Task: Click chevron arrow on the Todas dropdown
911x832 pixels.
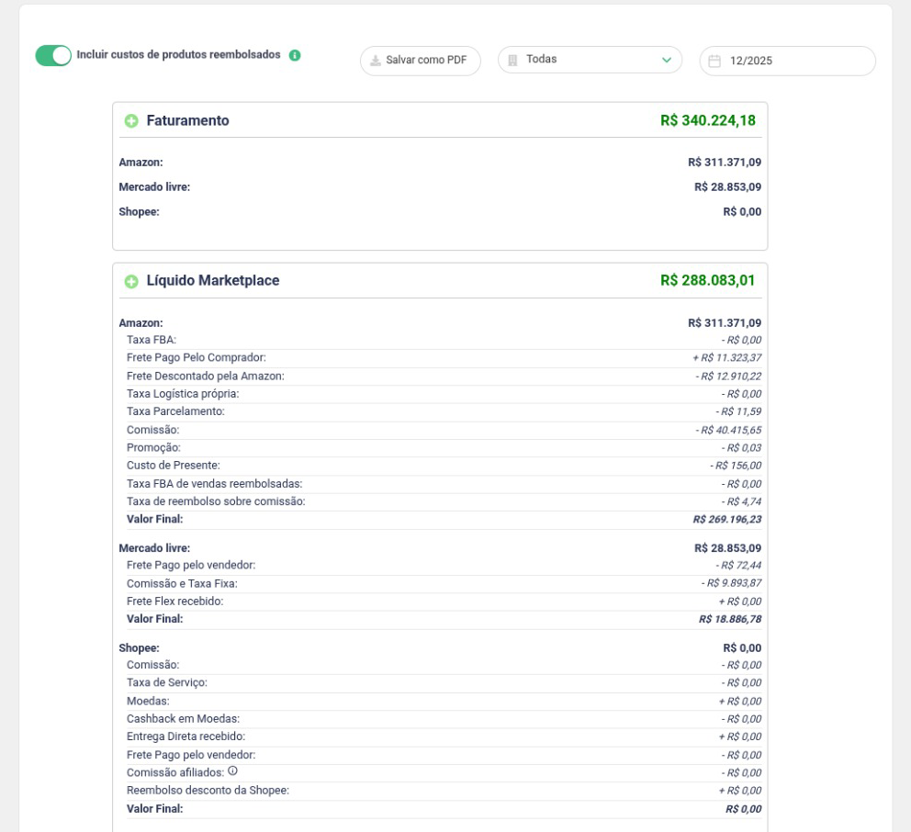Action: tap(666, 60)
